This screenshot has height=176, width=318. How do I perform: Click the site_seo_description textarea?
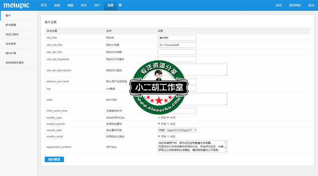192,70
